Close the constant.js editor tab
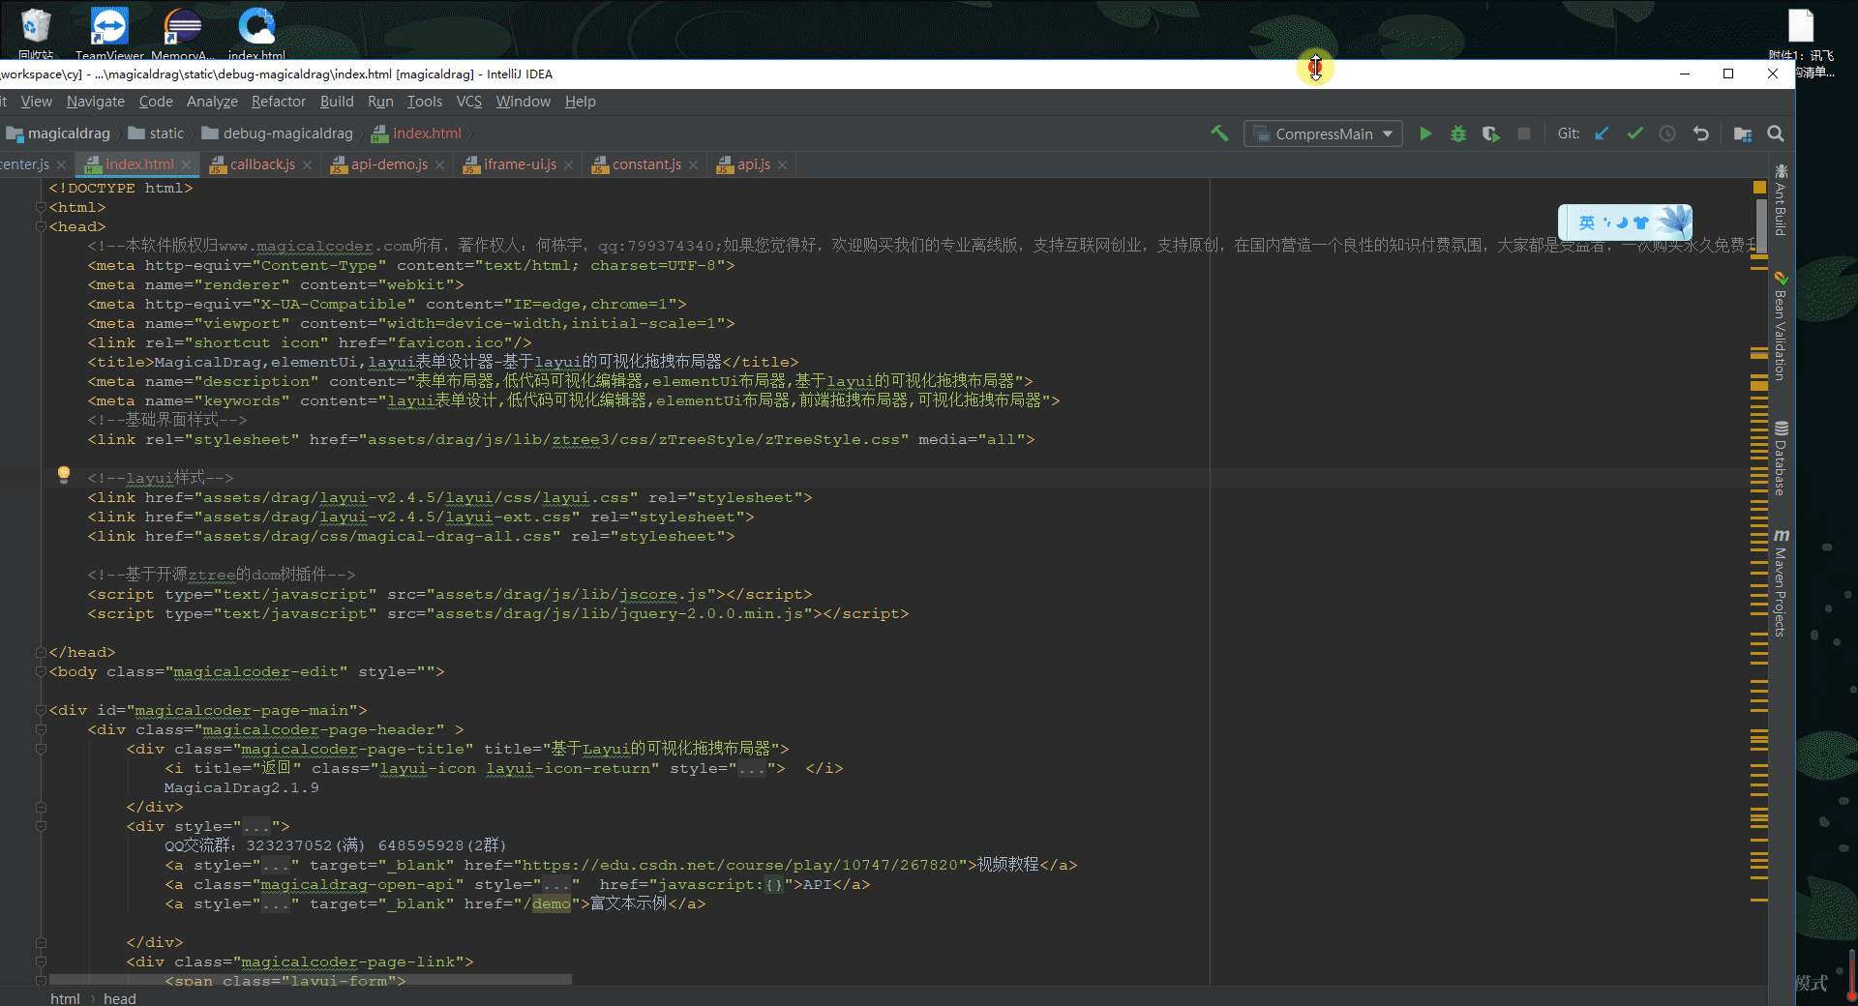1858x1006 pixels. point(693,165)
